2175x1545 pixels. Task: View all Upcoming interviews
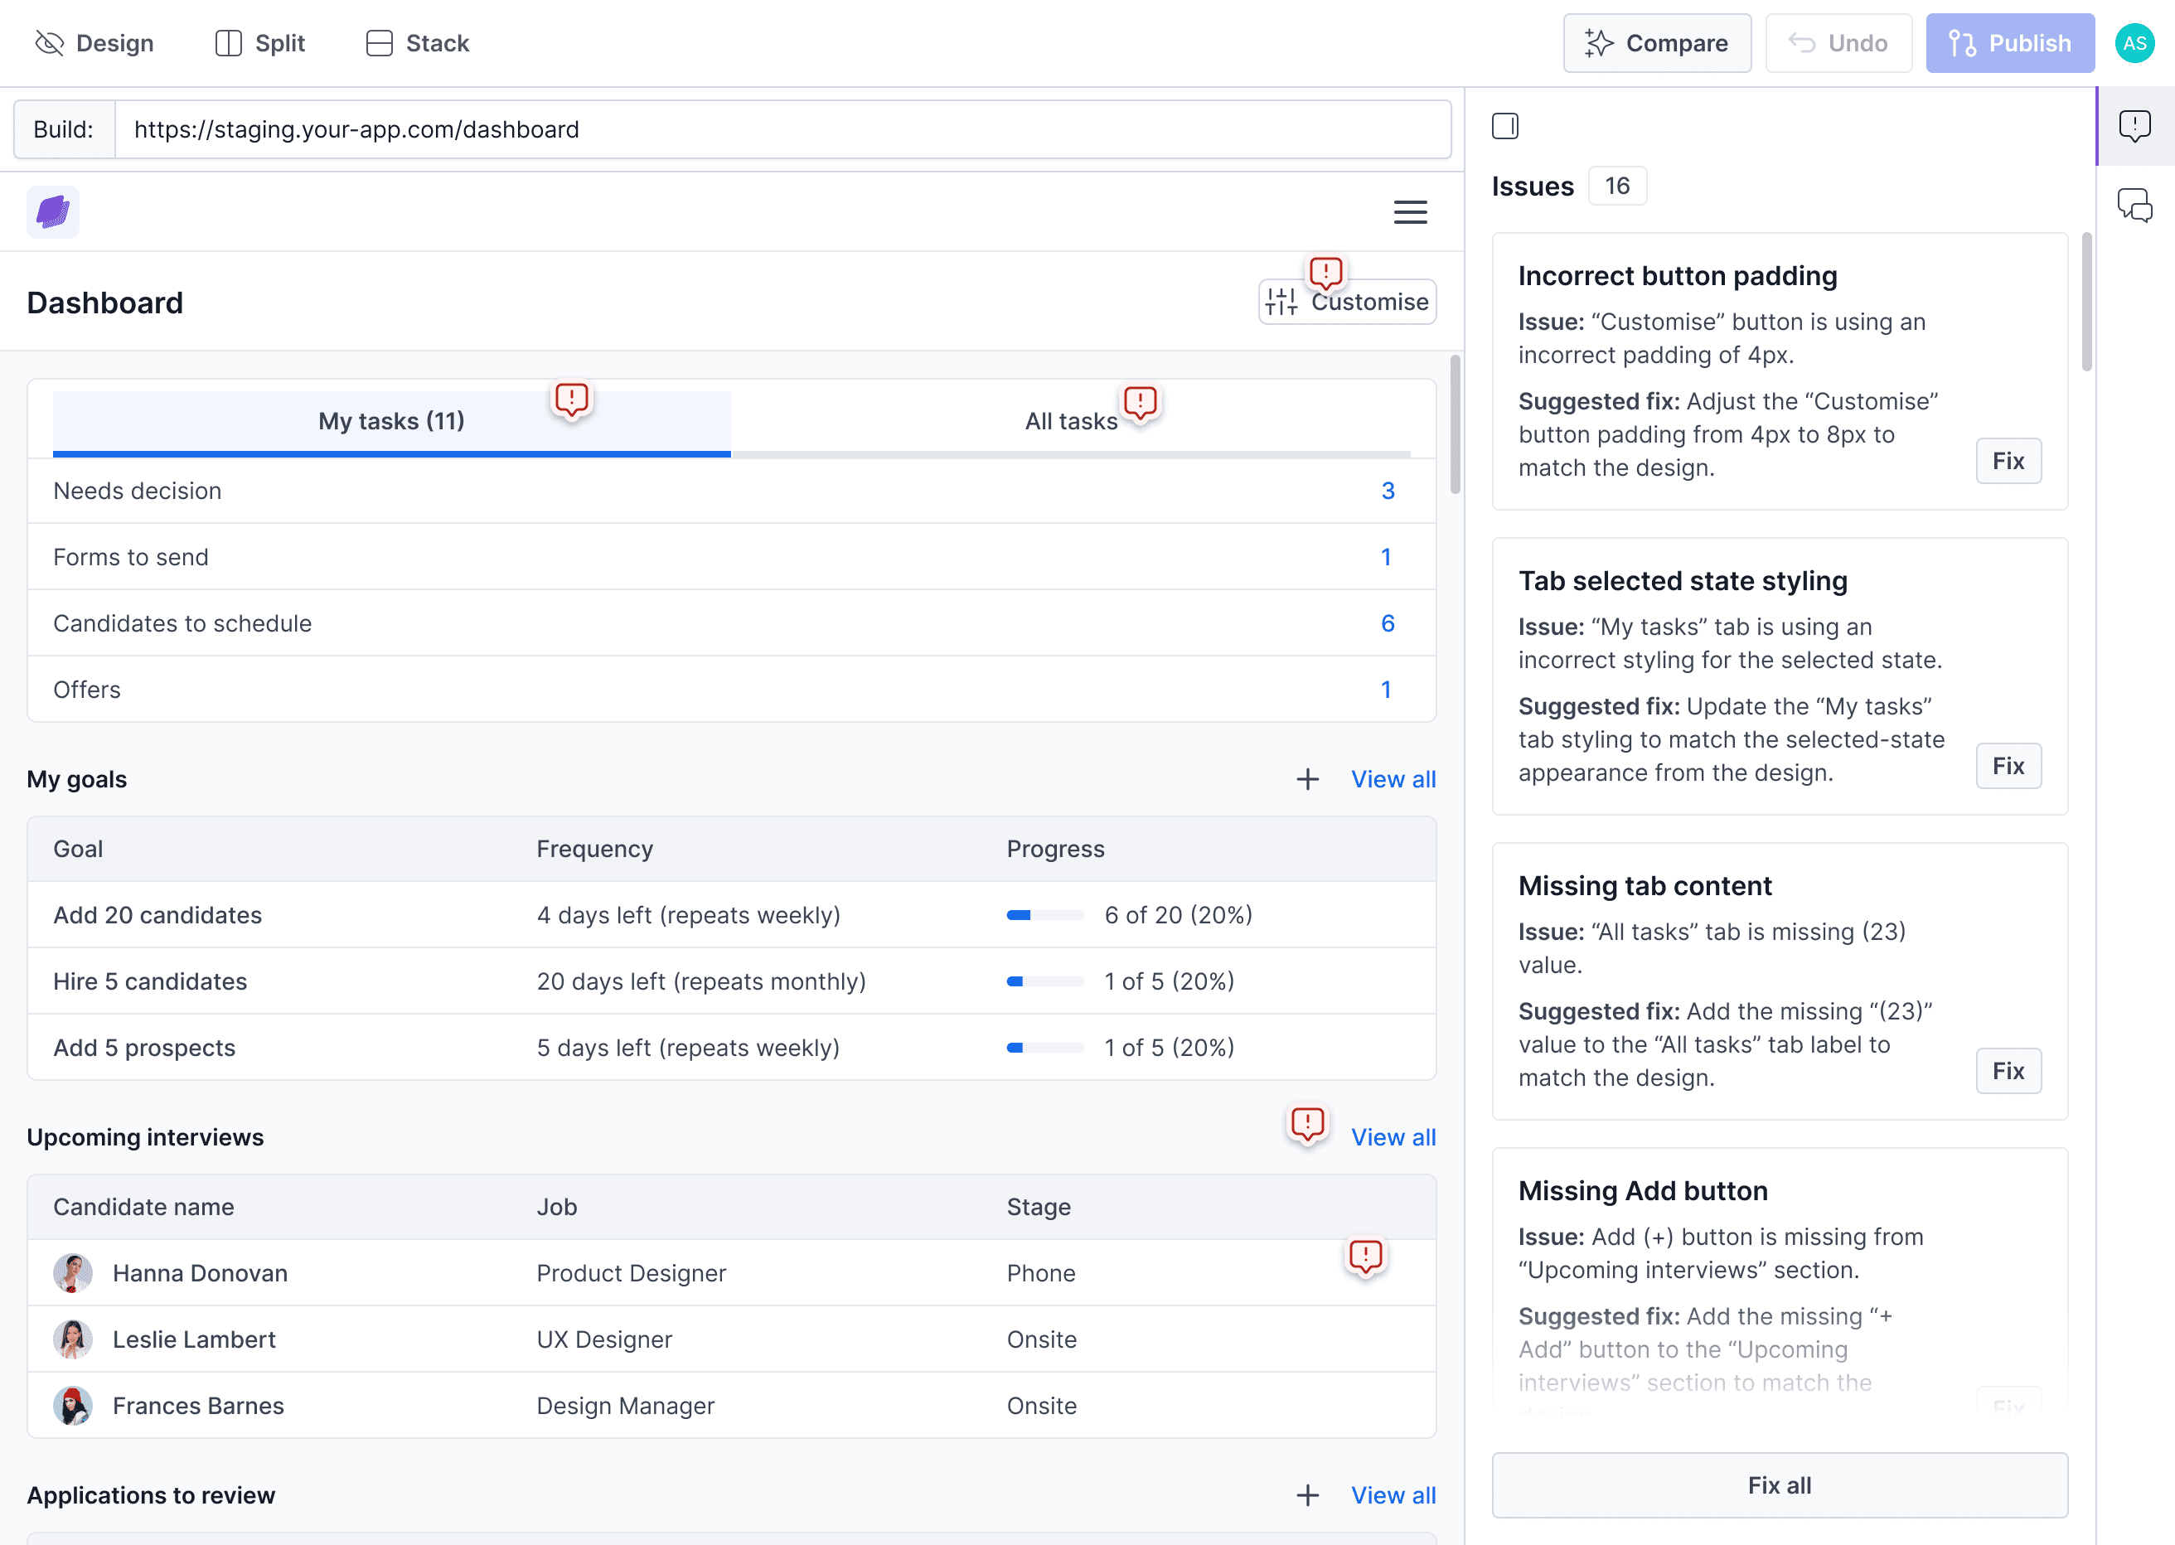point(1393,1137)
